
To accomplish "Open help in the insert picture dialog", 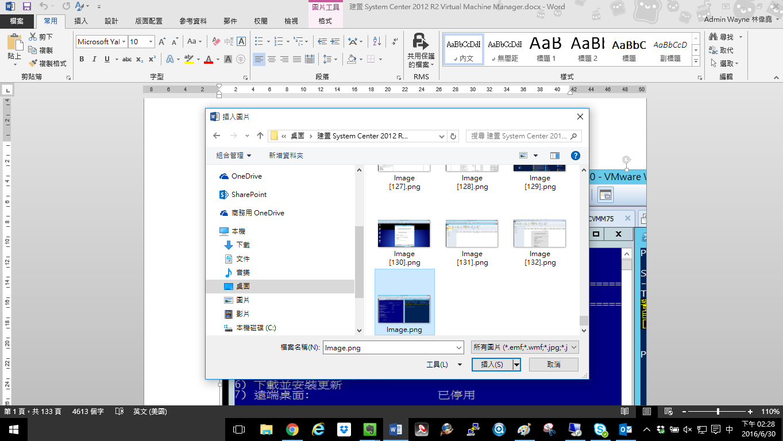I will [575, 156].
